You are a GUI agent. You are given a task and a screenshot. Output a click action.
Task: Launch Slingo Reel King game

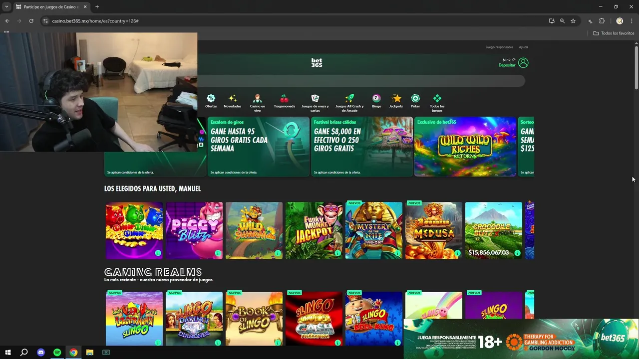pyautogui.click(x=373, y=319)
